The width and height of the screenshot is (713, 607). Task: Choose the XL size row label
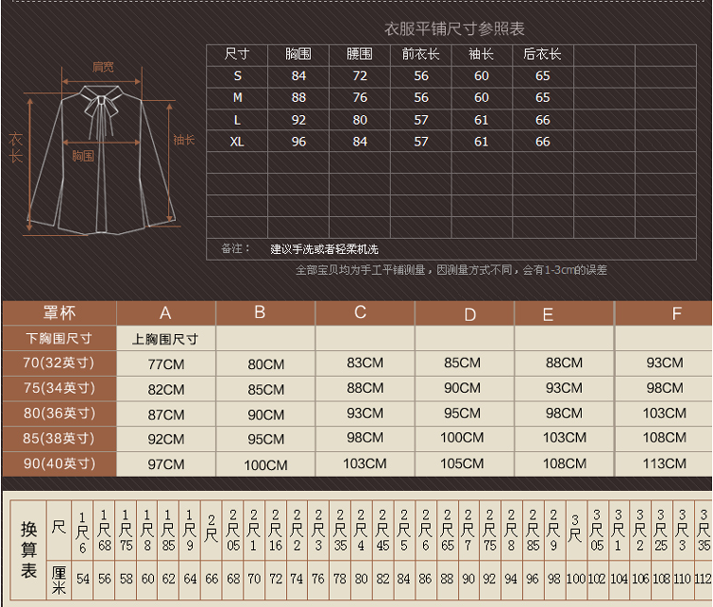click(x=237, y=142)
